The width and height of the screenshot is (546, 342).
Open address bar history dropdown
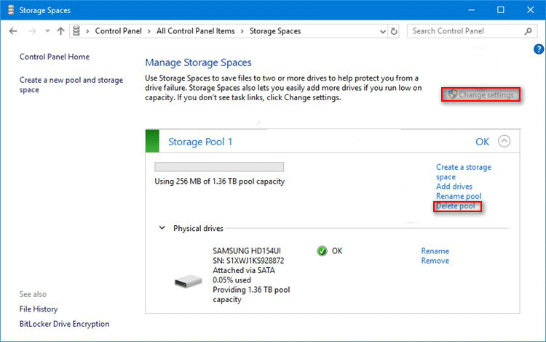tap(381, 31)
